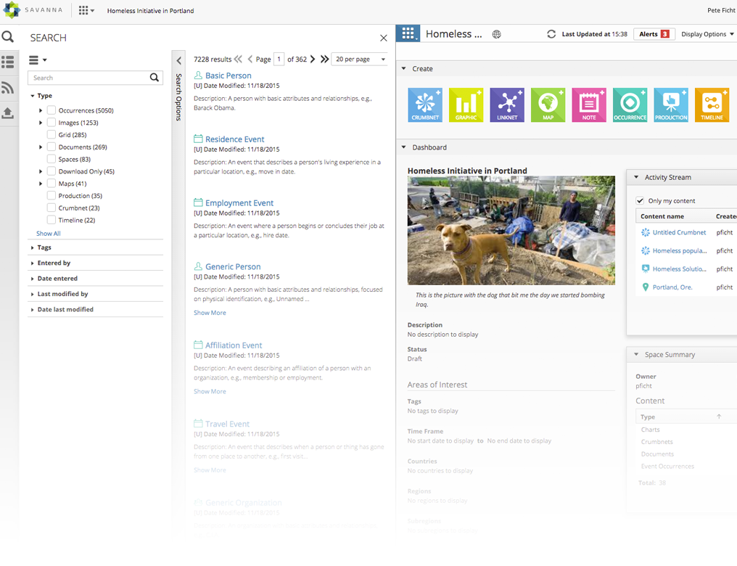Create a new Timeline
737x566 pixels.
[x=712, y=104]
